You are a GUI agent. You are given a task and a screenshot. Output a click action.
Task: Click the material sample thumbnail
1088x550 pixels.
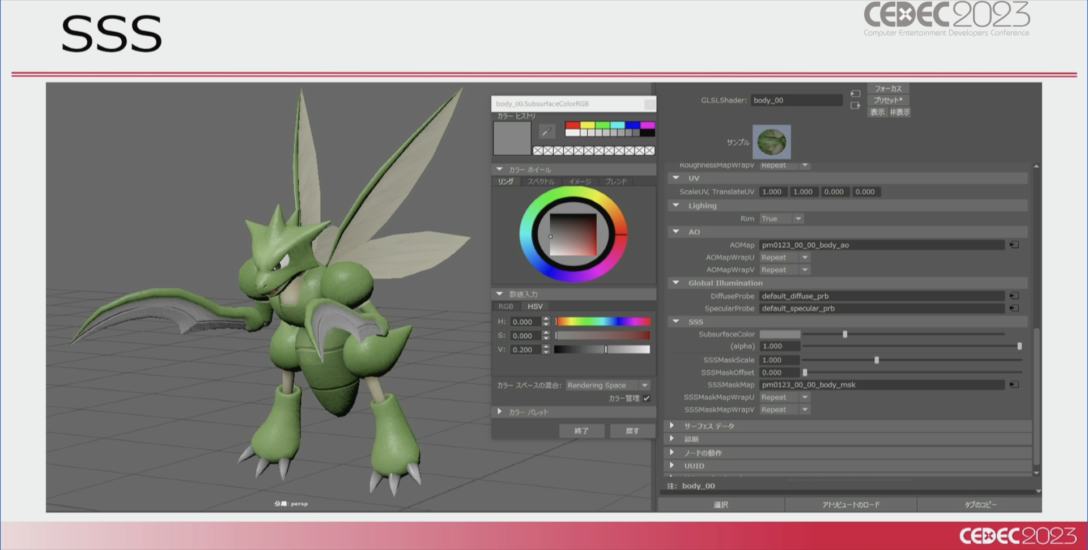click(771, 142)
